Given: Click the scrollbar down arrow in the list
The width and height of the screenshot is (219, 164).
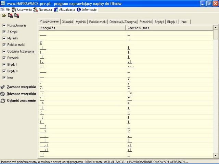Looking at the screenshot, I should point(216,155).
